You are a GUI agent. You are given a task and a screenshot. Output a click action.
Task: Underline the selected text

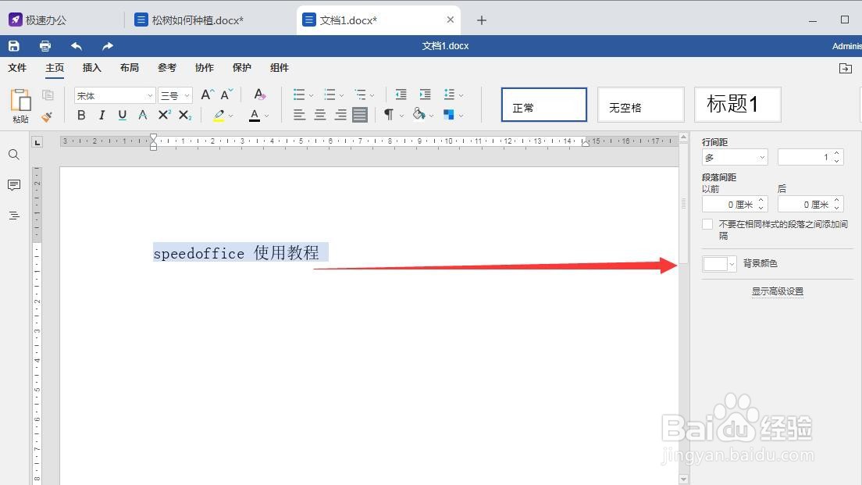(123, 115)
